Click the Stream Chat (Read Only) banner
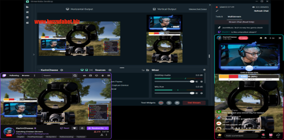Screen dimensions: 284x140 point(241,22)
